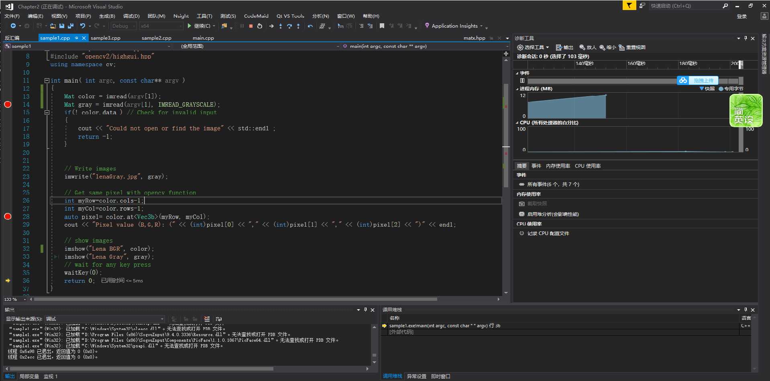Click the pause events track icon

coord(522,81)
